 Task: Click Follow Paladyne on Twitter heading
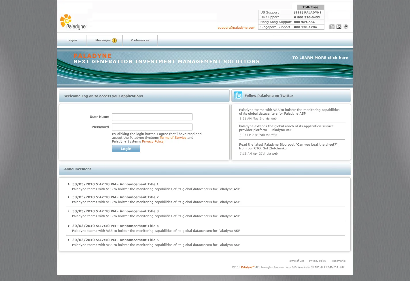(x=269, y=96)
